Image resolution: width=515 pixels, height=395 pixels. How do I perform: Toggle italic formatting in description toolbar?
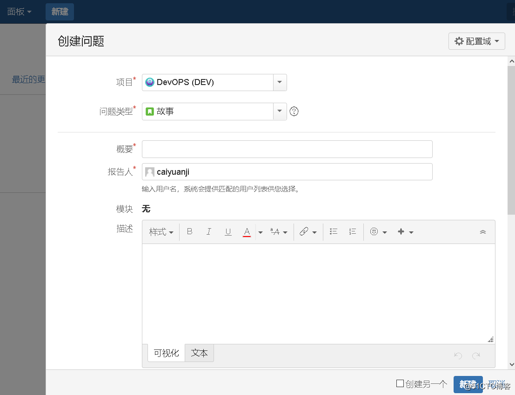(x=208, y=231)
